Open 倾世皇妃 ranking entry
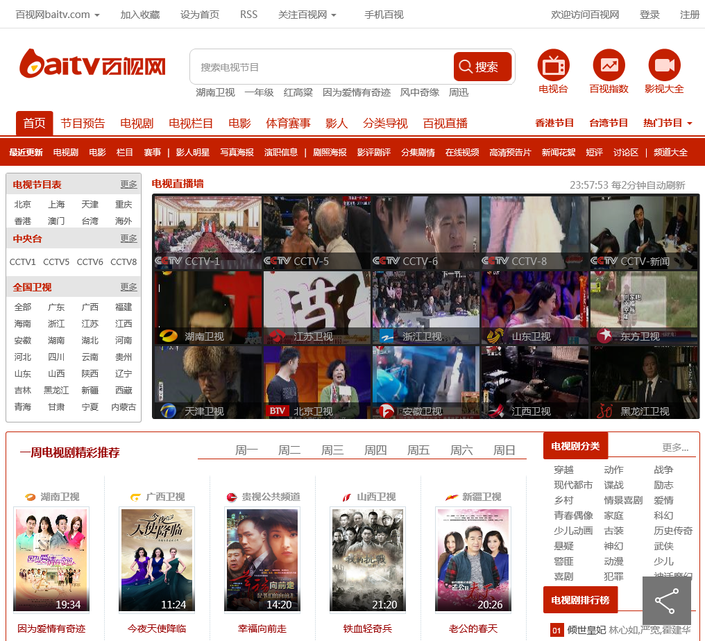This screenshot has height=641, width=705. pos(587,630)
